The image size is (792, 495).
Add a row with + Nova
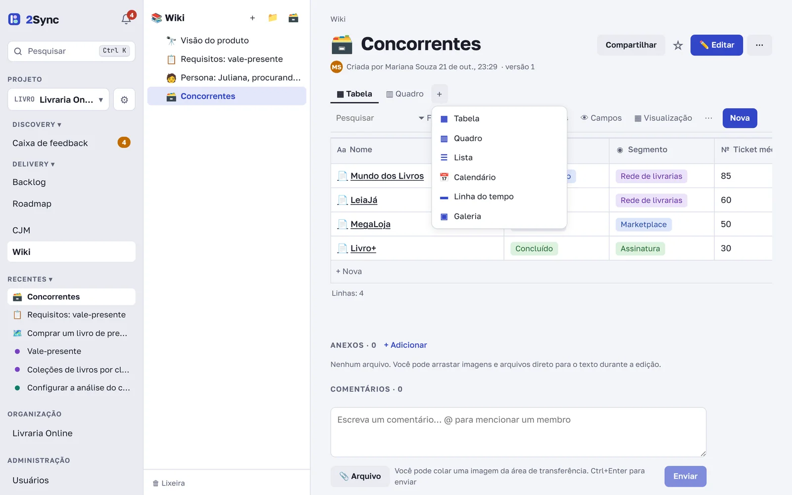click(349, 271)
